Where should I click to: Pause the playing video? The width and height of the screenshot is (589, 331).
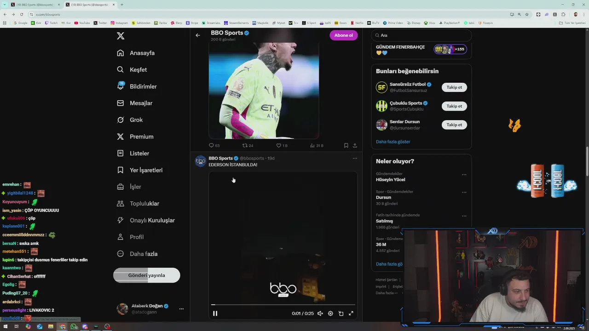click(x=215, y=314)
